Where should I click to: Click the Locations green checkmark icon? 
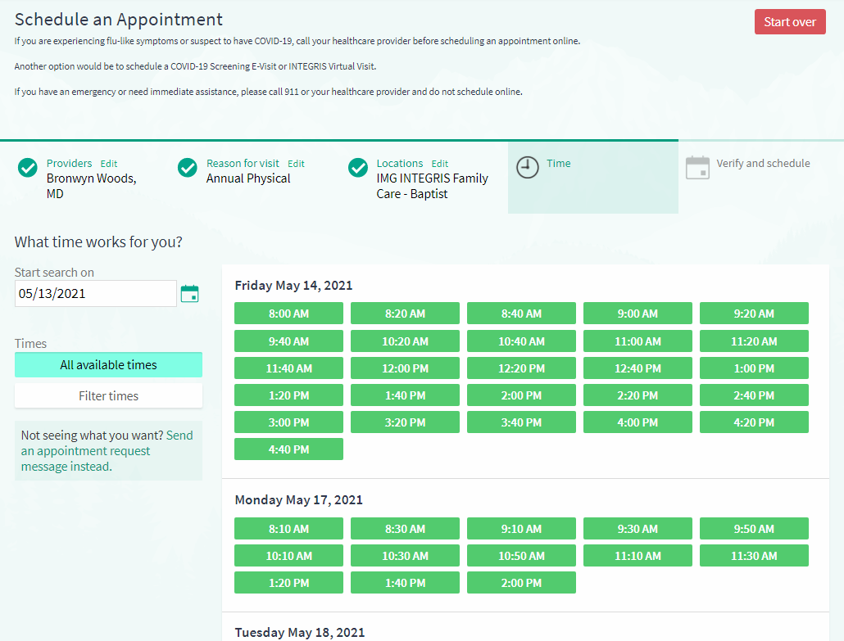coord(358,168)
